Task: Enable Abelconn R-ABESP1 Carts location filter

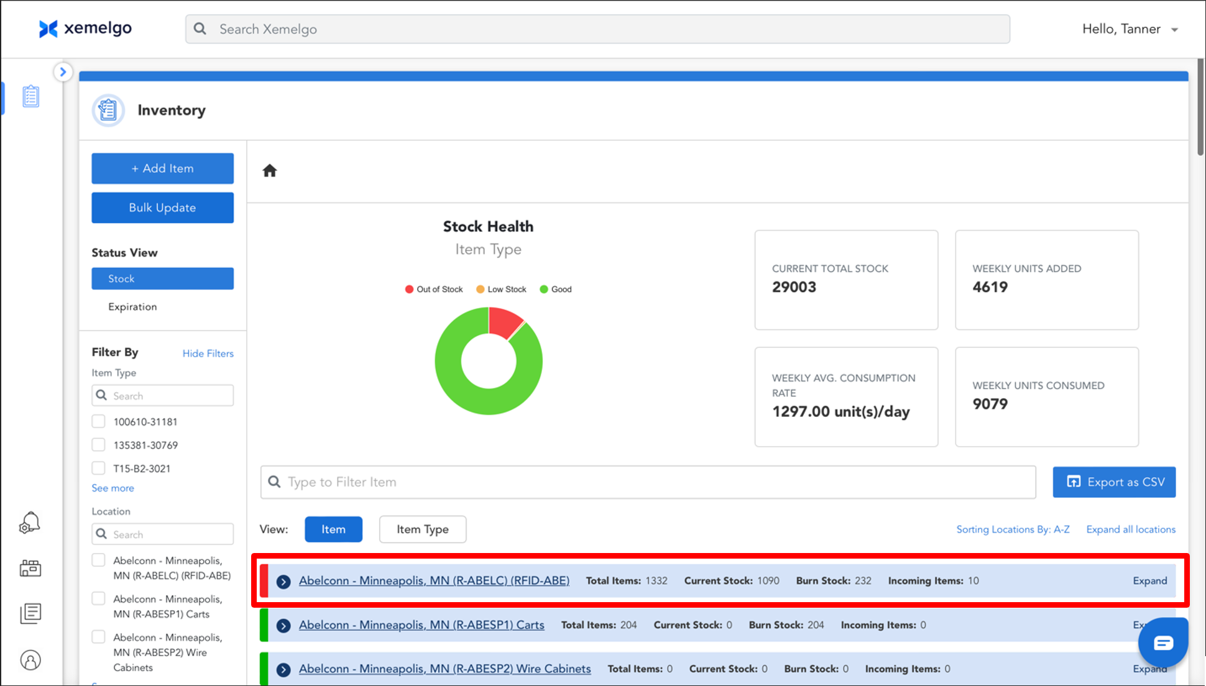Action: point(98,598)
